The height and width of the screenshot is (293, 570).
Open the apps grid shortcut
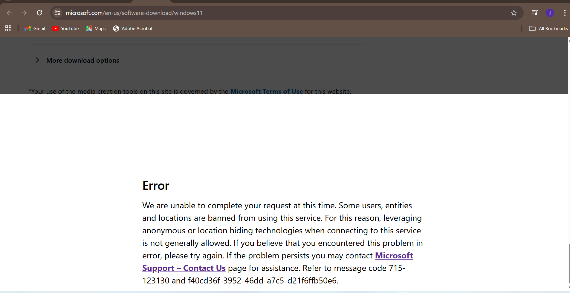8,28
